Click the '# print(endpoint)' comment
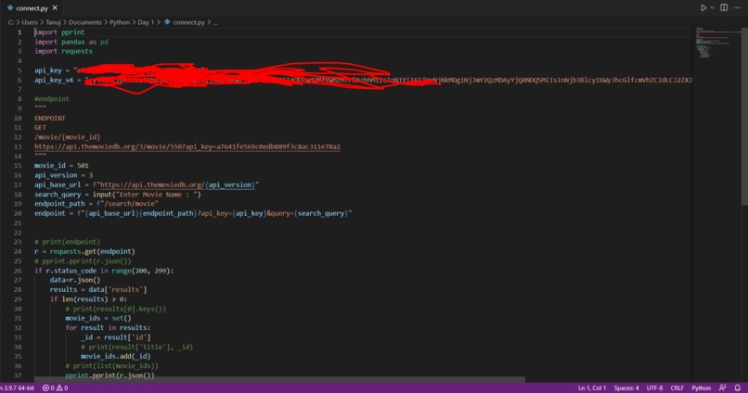Viewport: 748px width, 393px height. point(67,242)
